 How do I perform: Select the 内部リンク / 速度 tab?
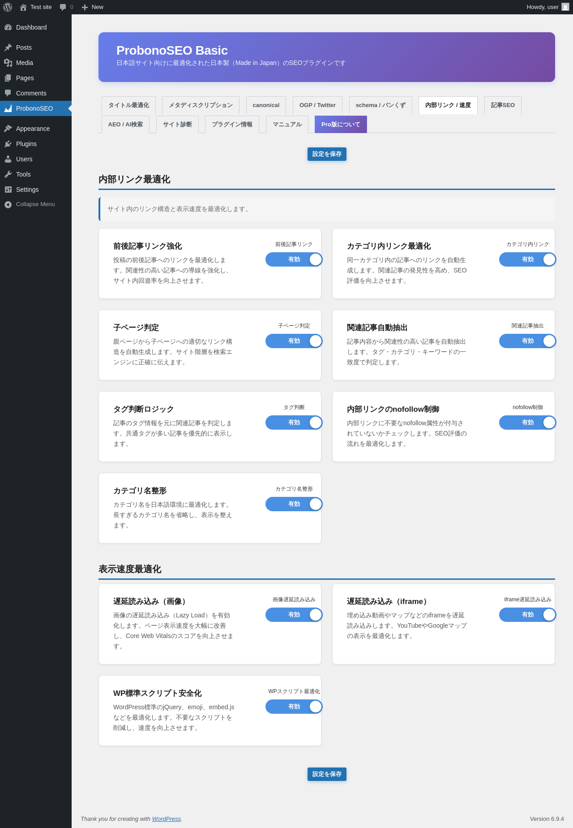(448, 105)
